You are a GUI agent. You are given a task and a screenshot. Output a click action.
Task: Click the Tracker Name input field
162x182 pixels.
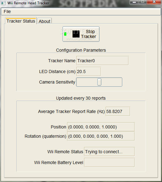tap(103, 61)
